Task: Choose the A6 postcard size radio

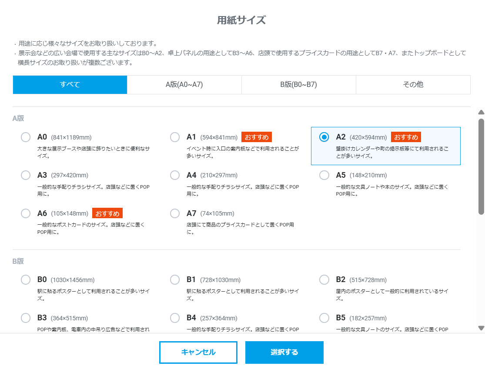Action: point(26,213)
